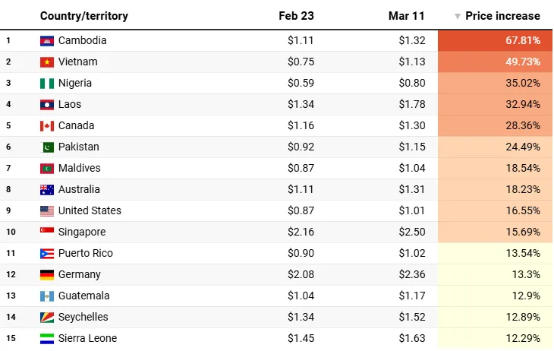Select the Pakistan country name
This screenshot has height=351, width=554.
(78, 147)
